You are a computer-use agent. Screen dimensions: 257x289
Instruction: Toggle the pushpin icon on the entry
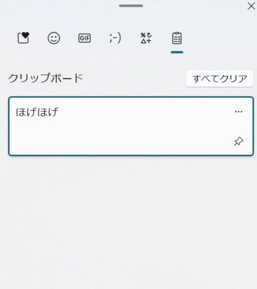click(x=238, y=141)
